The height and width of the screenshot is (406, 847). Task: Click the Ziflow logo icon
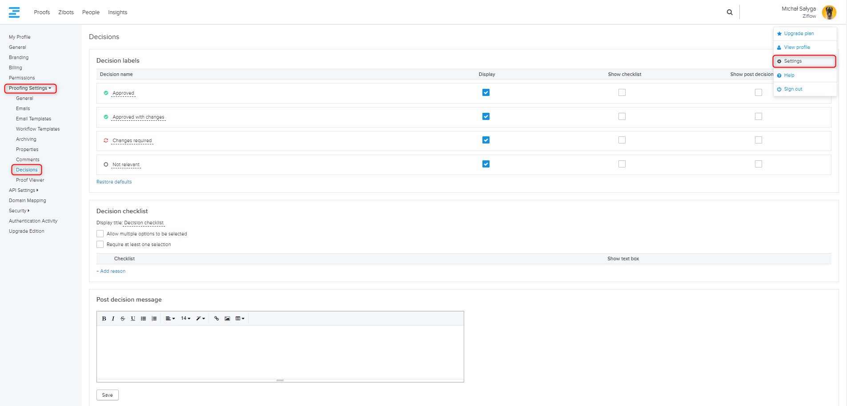(x=14, y=12)
